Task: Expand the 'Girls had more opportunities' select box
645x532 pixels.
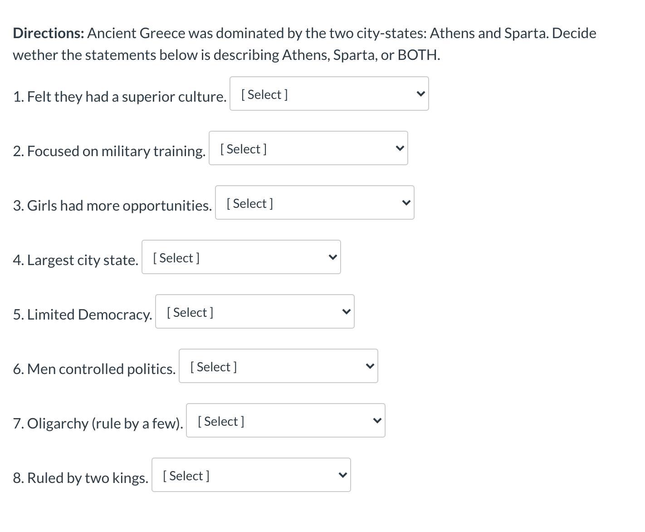Action: [x=314, y=203]
